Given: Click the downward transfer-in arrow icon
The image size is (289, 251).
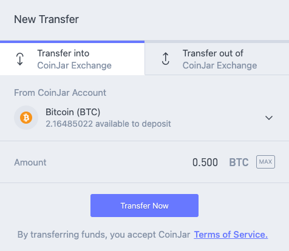Looking at the screenshot, I should [20, 59].
